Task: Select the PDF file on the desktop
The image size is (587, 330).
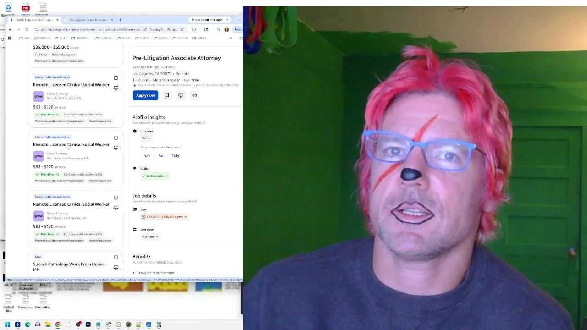Action: click(x=26, y=8)
